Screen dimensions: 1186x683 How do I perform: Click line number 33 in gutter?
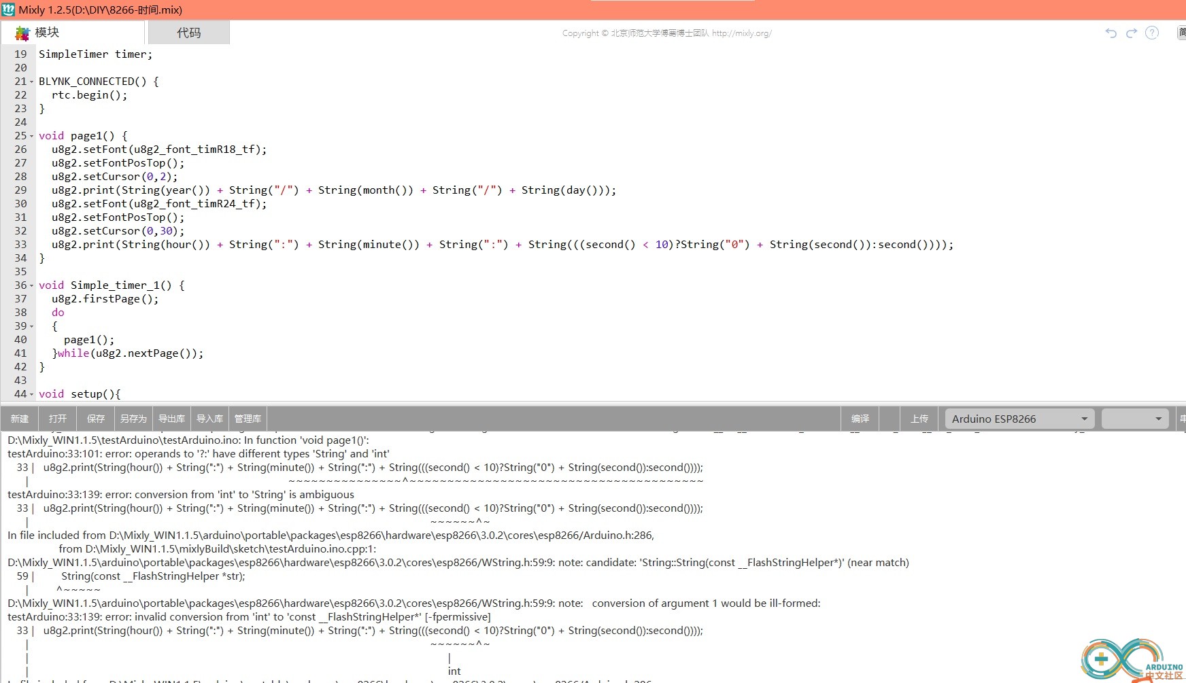pyautogui.click(x=20, y=245)
